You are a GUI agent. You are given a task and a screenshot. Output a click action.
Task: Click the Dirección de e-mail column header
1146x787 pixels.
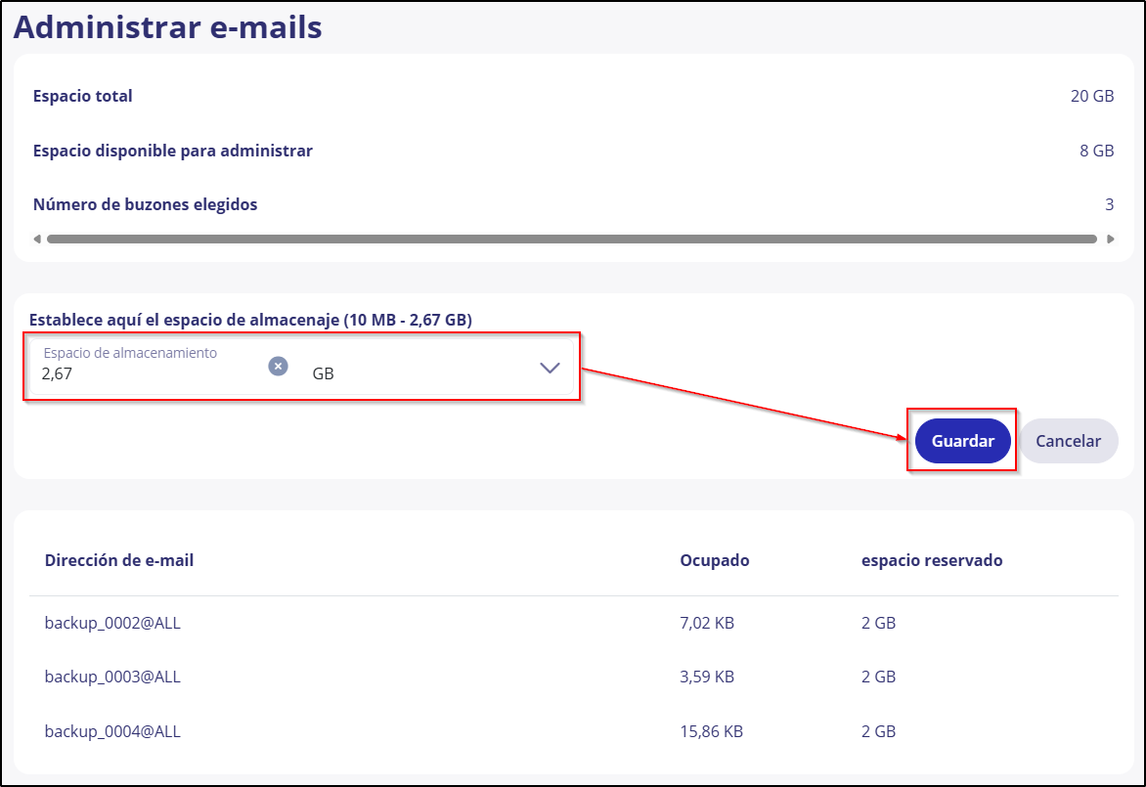[x=119, y=560]
